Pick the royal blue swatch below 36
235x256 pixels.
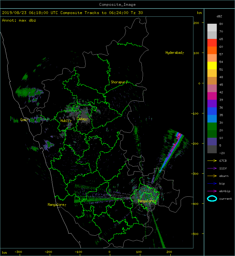(212, 111)
